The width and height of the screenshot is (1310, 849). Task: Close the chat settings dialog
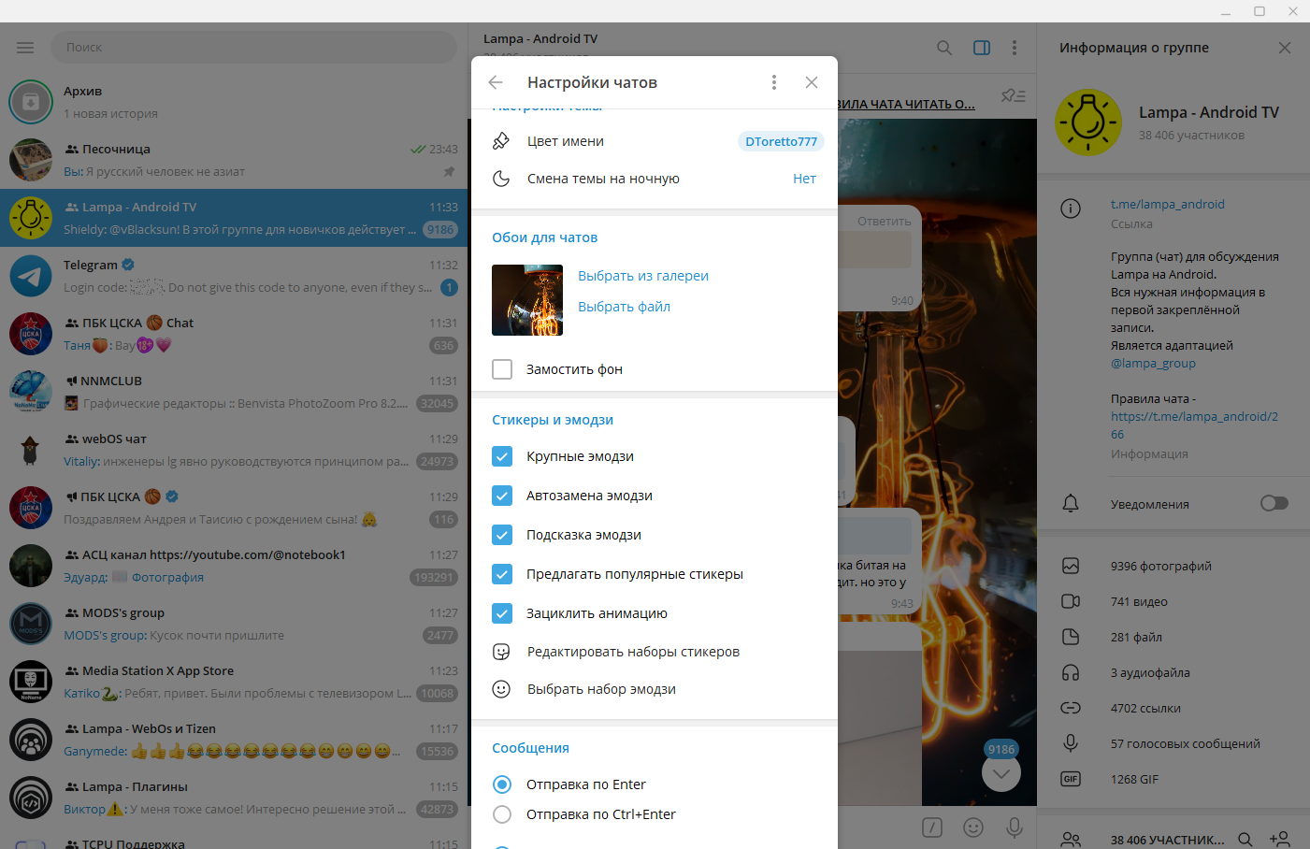click(812, 82)
